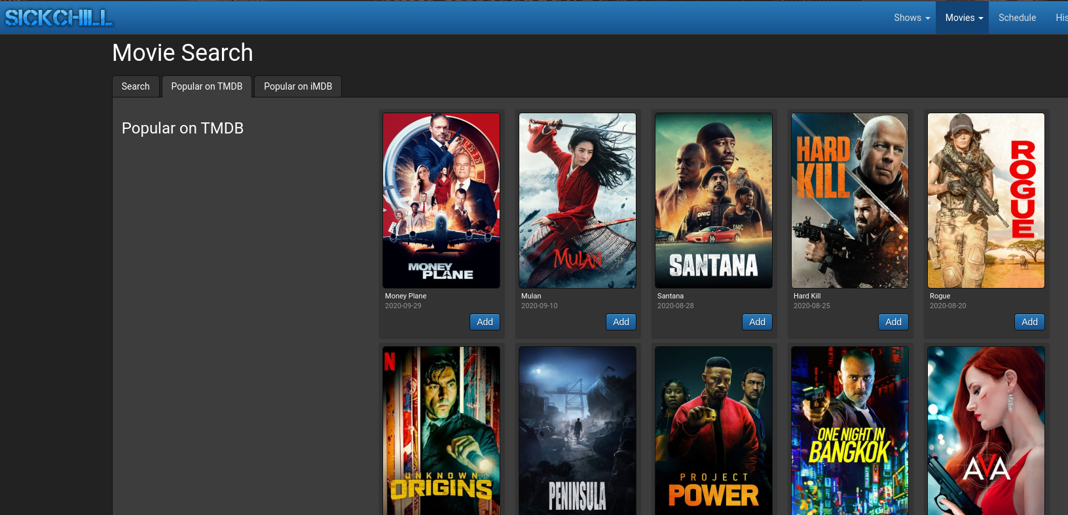Open the Unknown Origins poster
The image size is (1068, 515).
pyautogui.click(x=441, y=431)
